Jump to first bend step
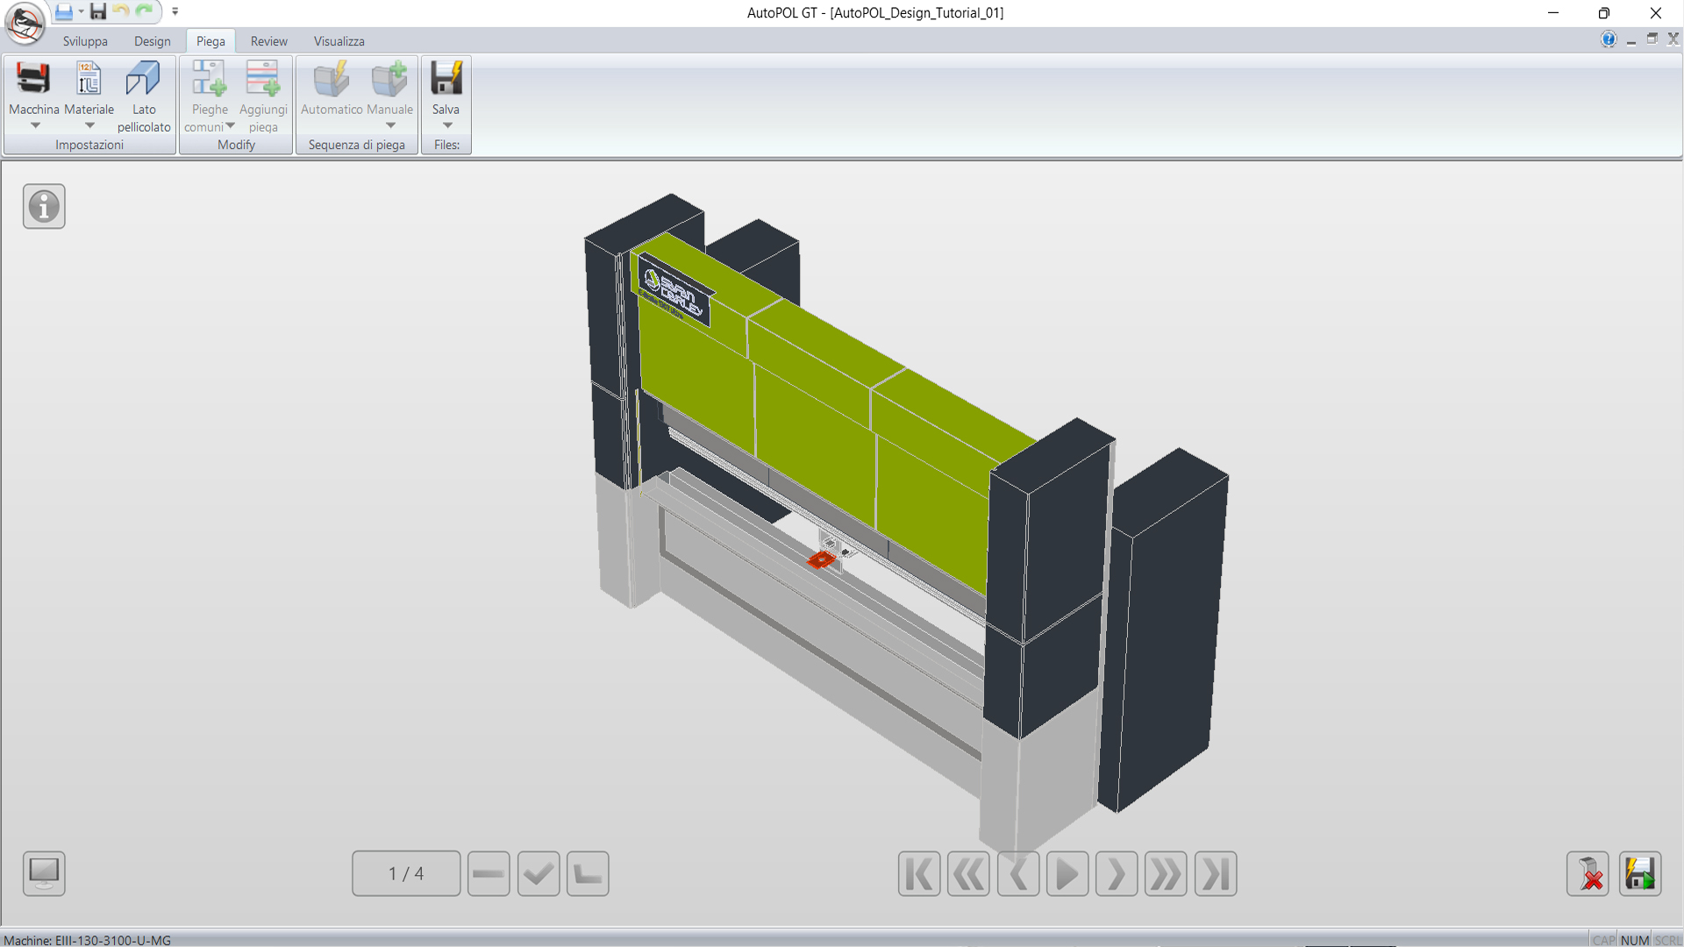The width and height of the screenshot is (1684, 947). [919, 873]
